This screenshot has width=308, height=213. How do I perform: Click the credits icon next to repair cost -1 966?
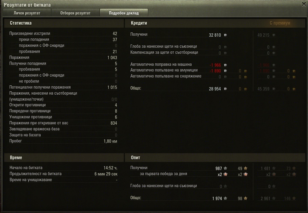pyautogui.click(x=226, y=65)
